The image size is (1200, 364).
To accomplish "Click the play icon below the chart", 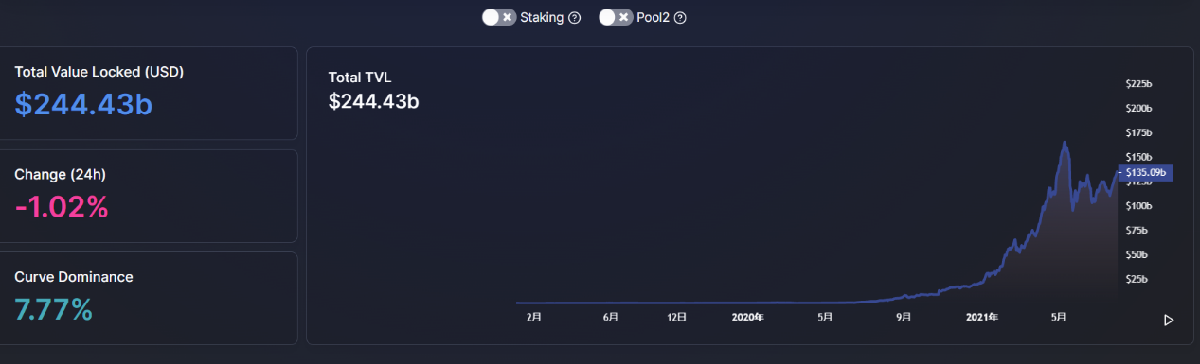I will [x=1169, y=321].
